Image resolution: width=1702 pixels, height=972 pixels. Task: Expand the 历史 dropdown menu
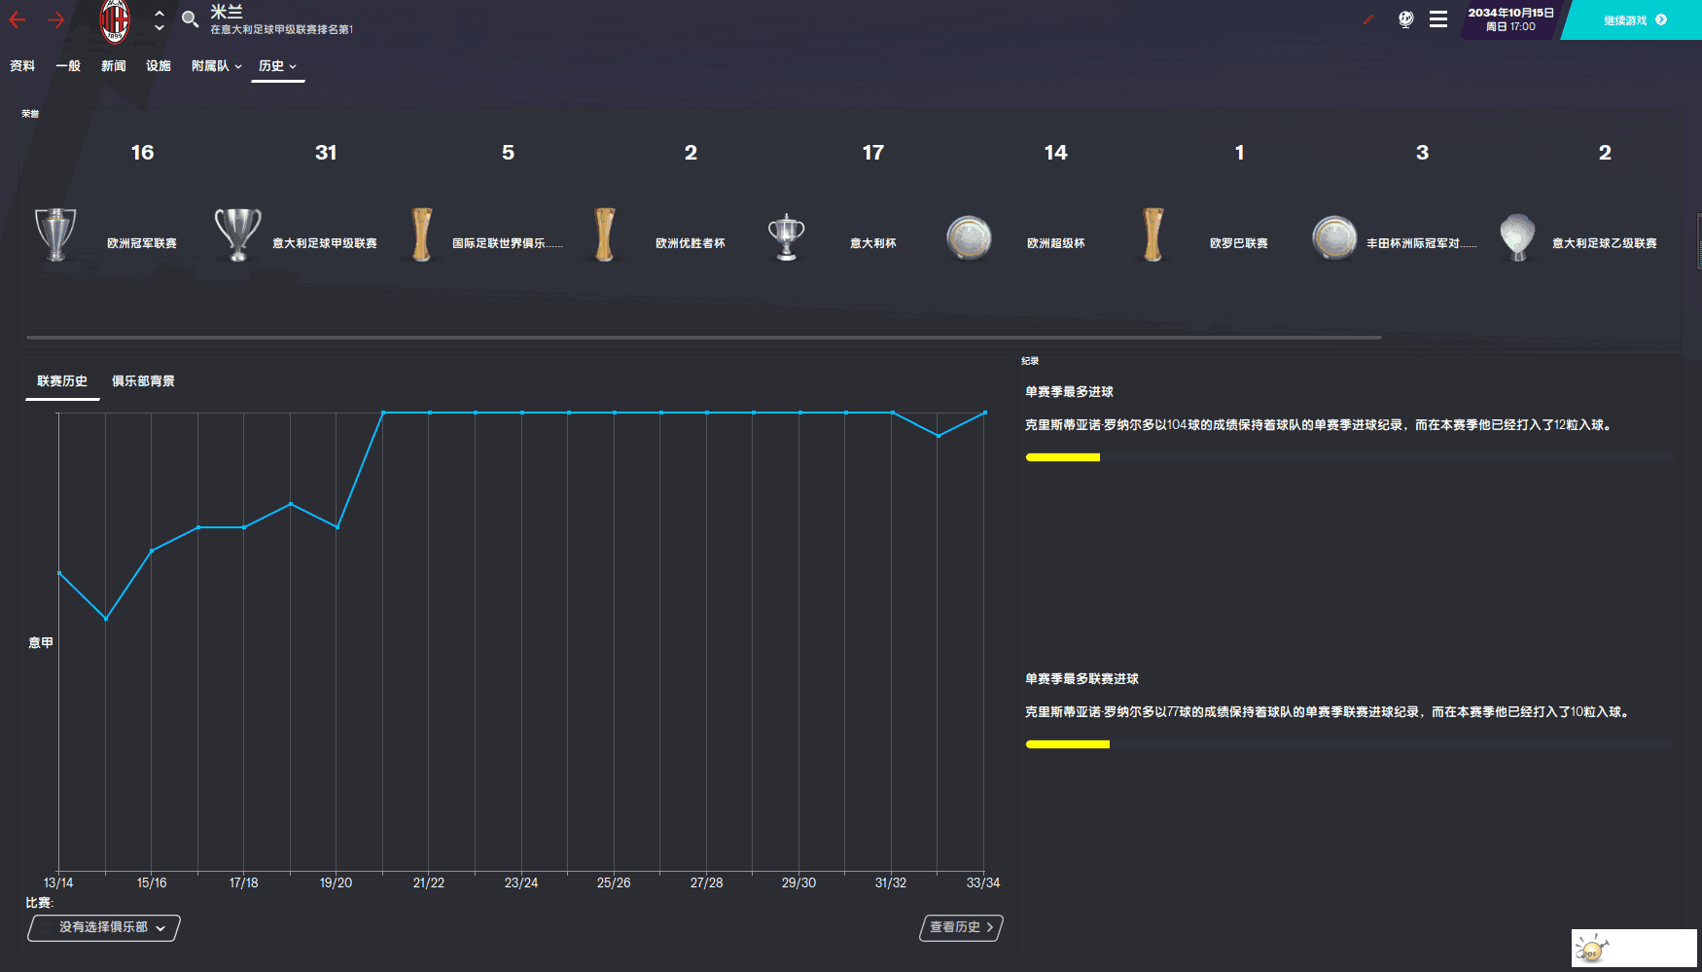pos(277,66)
